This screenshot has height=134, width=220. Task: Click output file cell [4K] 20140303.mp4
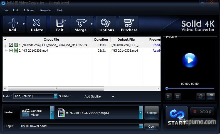125,51
